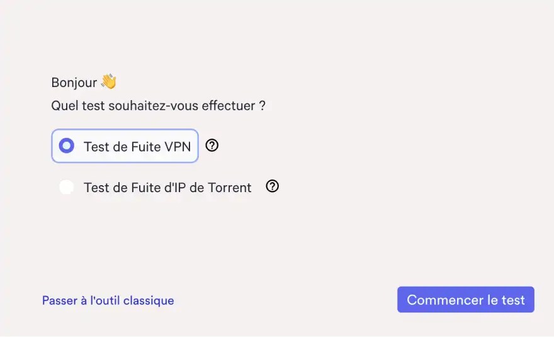Follow the "Passer à l'outil classique" link
The width and height of the screenshot is (554, 337).
pyautogui.click(x=108, y=300)
